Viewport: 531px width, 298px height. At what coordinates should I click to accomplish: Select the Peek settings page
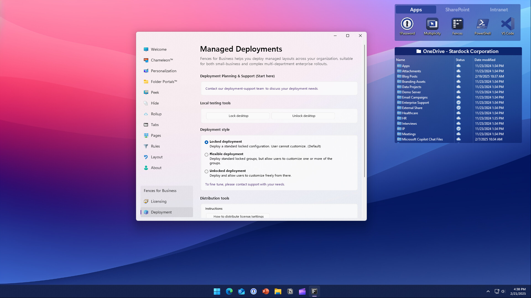click(x=155, y=92)
